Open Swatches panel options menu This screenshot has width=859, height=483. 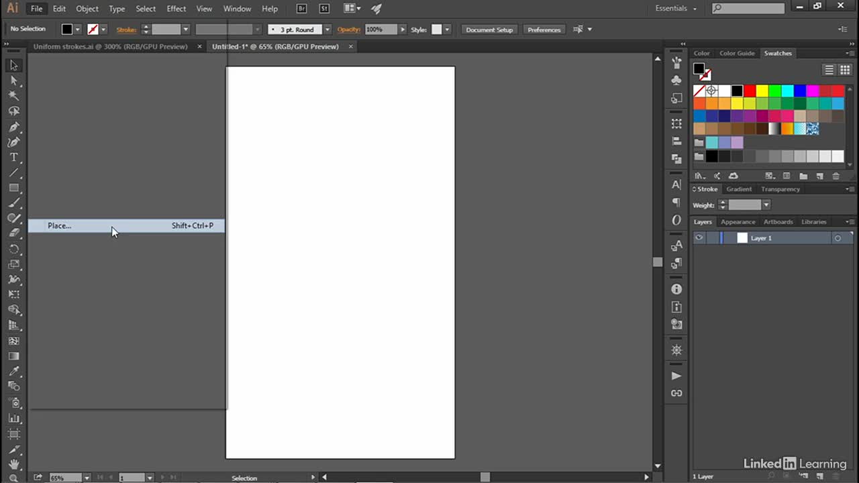coord(850,53)
